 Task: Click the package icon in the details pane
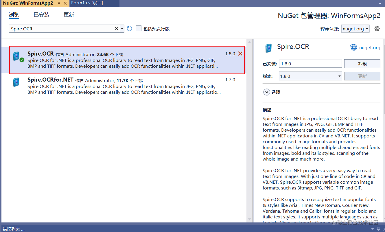click(268, 48)
